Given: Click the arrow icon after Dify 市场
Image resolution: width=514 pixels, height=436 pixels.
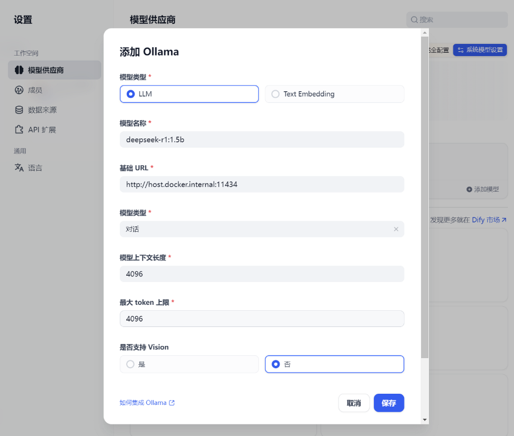Looking at the screenshot, I should (x=504, y=220).
